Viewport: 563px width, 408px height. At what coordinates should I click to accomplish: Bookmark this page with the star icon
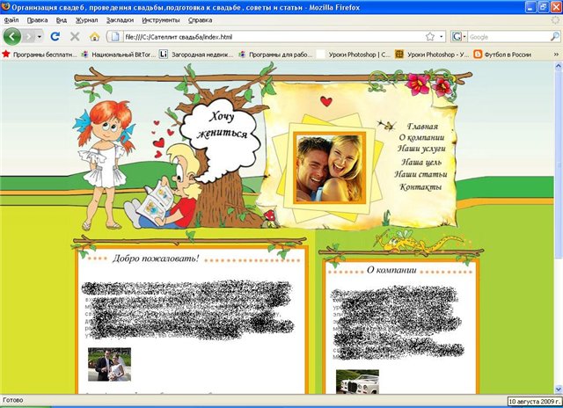pos(429,37)
